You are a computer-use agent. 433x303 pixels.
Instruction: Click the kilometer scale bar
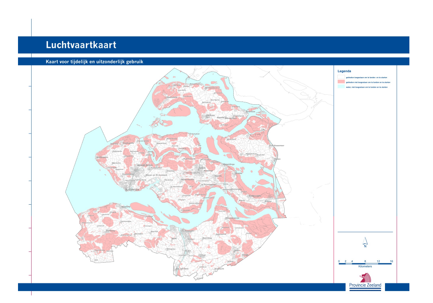[365, 263]
